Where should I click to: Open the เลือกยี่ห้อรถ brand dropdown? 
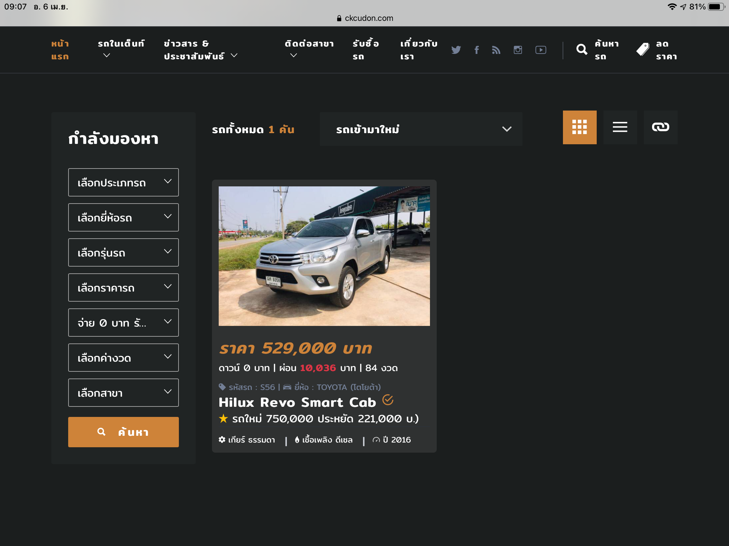tap(123, 217)
